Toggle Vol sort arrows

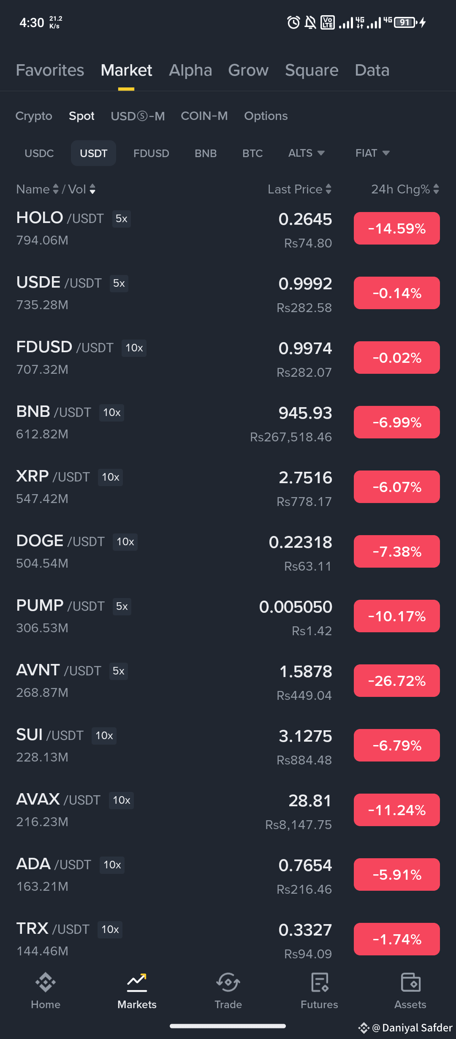tap(92, 189)
